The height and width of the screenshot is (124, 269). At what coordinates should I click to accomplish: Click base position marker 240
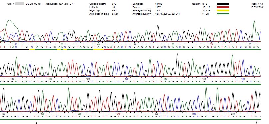point(233,114)
